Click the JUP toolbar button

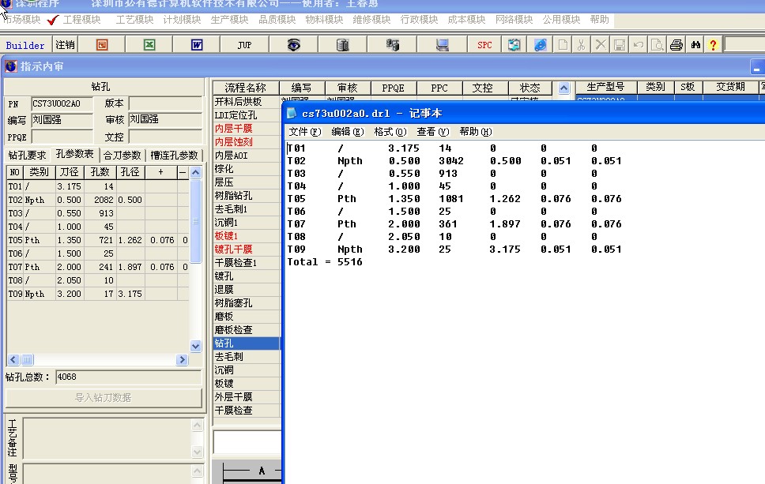coord(244,45)
